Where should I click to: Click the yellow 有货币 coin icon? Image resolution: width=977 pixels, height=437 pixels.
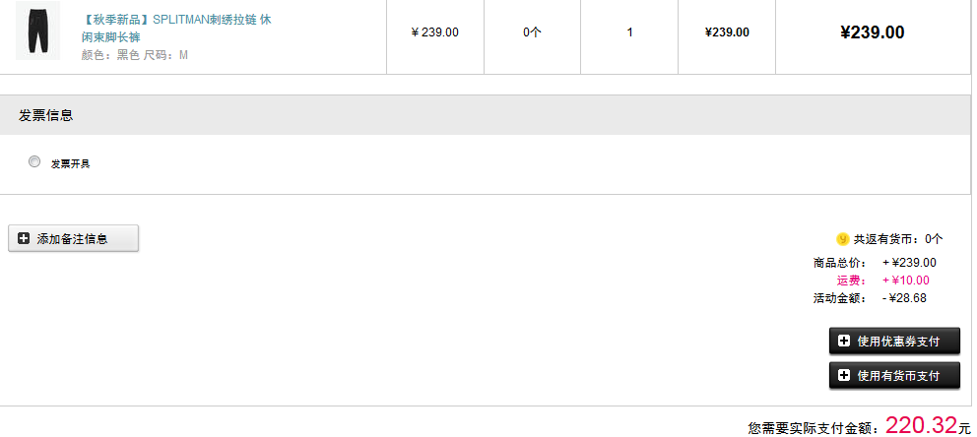tap(842, 239)
